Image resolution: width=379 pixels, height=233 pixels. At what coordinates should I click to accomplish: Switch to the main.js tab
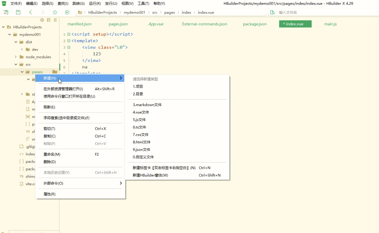point(330,24)
